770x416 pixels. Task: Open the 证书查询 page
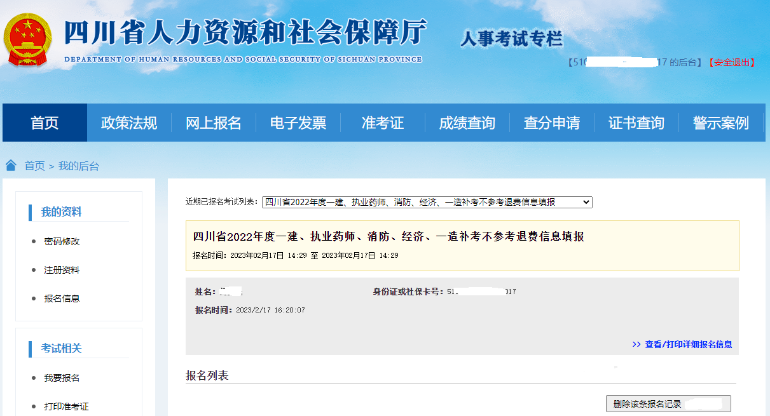pyautogui.click(x=636, y=123)
